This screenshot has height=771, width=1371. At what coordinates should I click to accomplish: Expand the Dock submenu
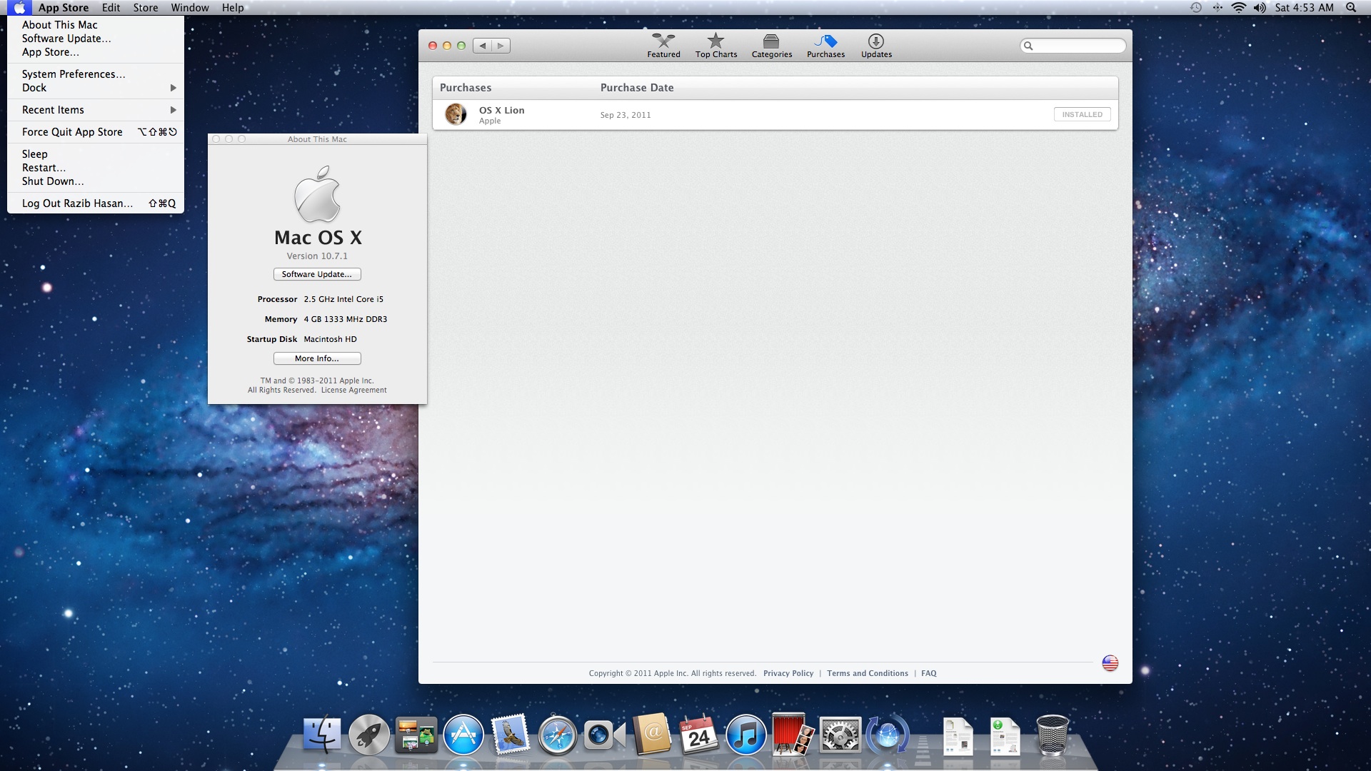[x=96, y=88]
